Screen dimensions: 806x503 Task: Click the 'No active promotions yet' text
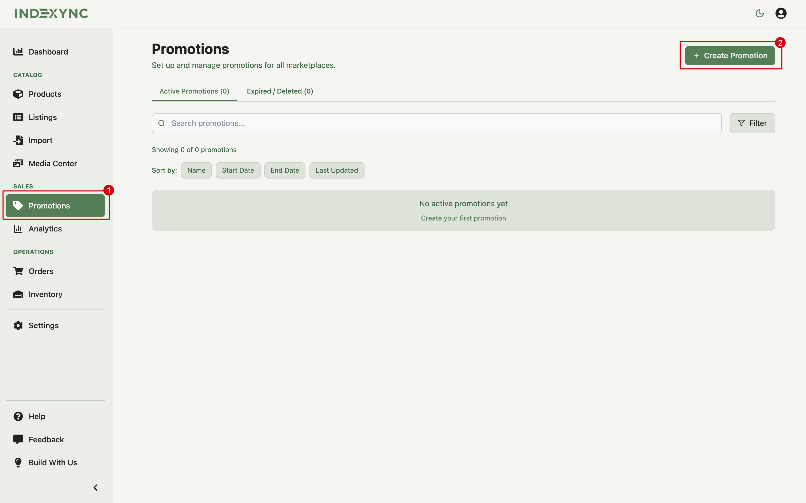tap(463, 204)
